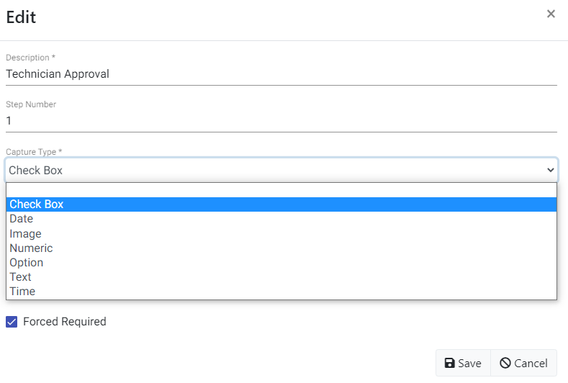
Task: Select the Option entry in list
Action: coord(27,263)
